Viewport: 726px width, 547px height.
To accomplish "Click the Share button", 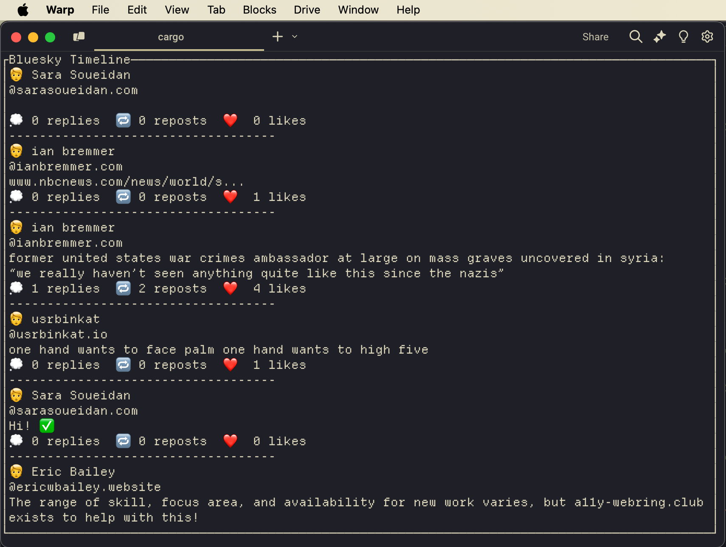I will [595, 37].
